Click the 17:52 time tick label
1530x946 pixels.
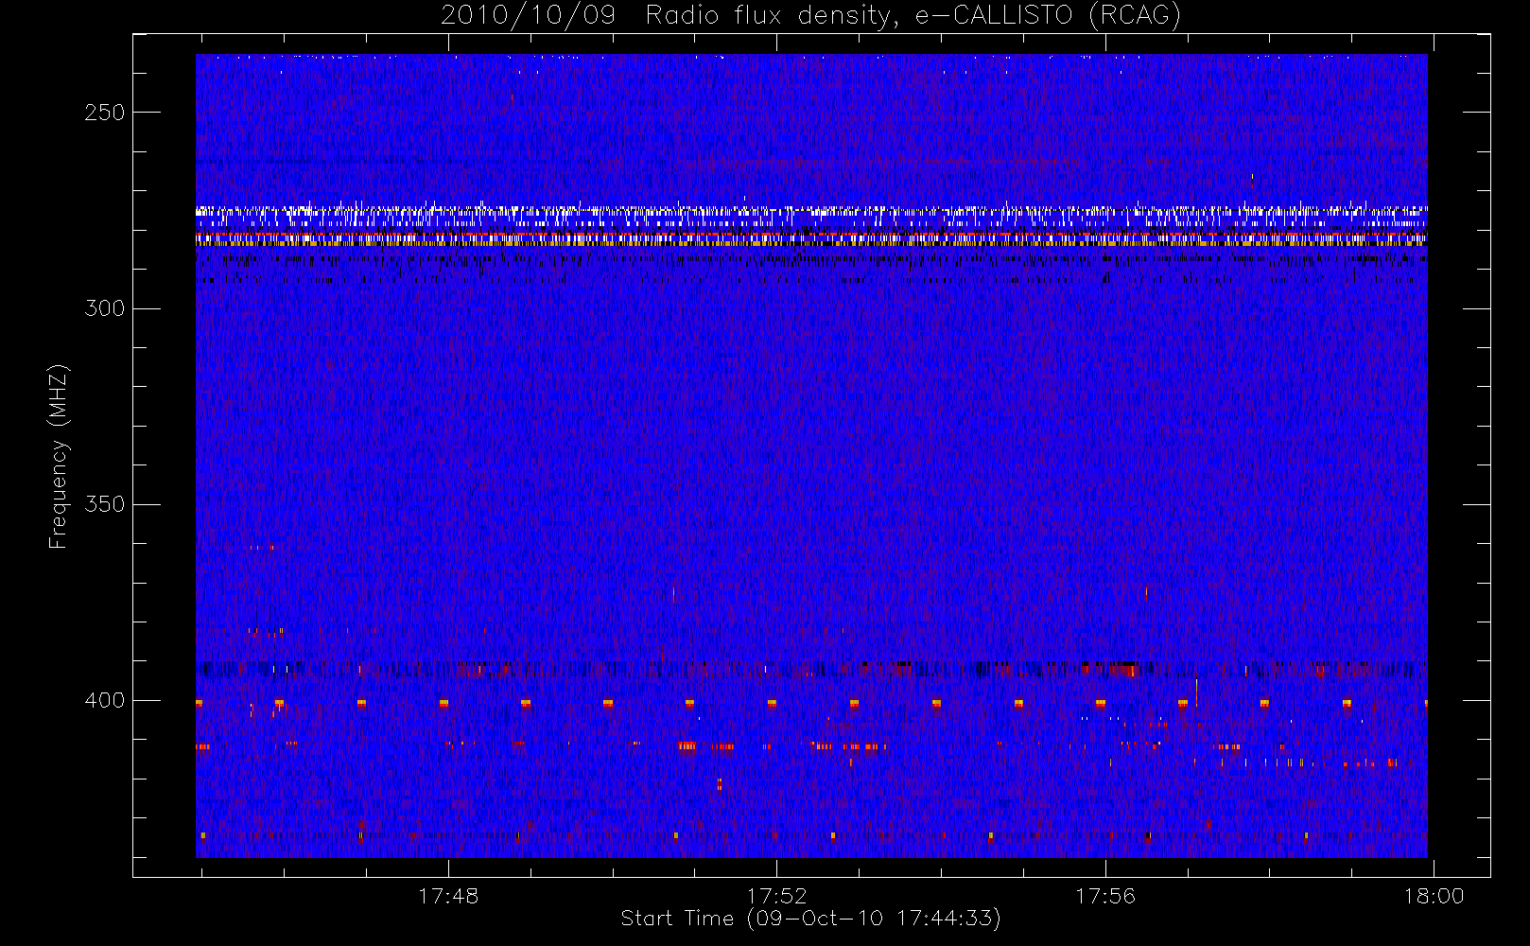pos(776,896)
